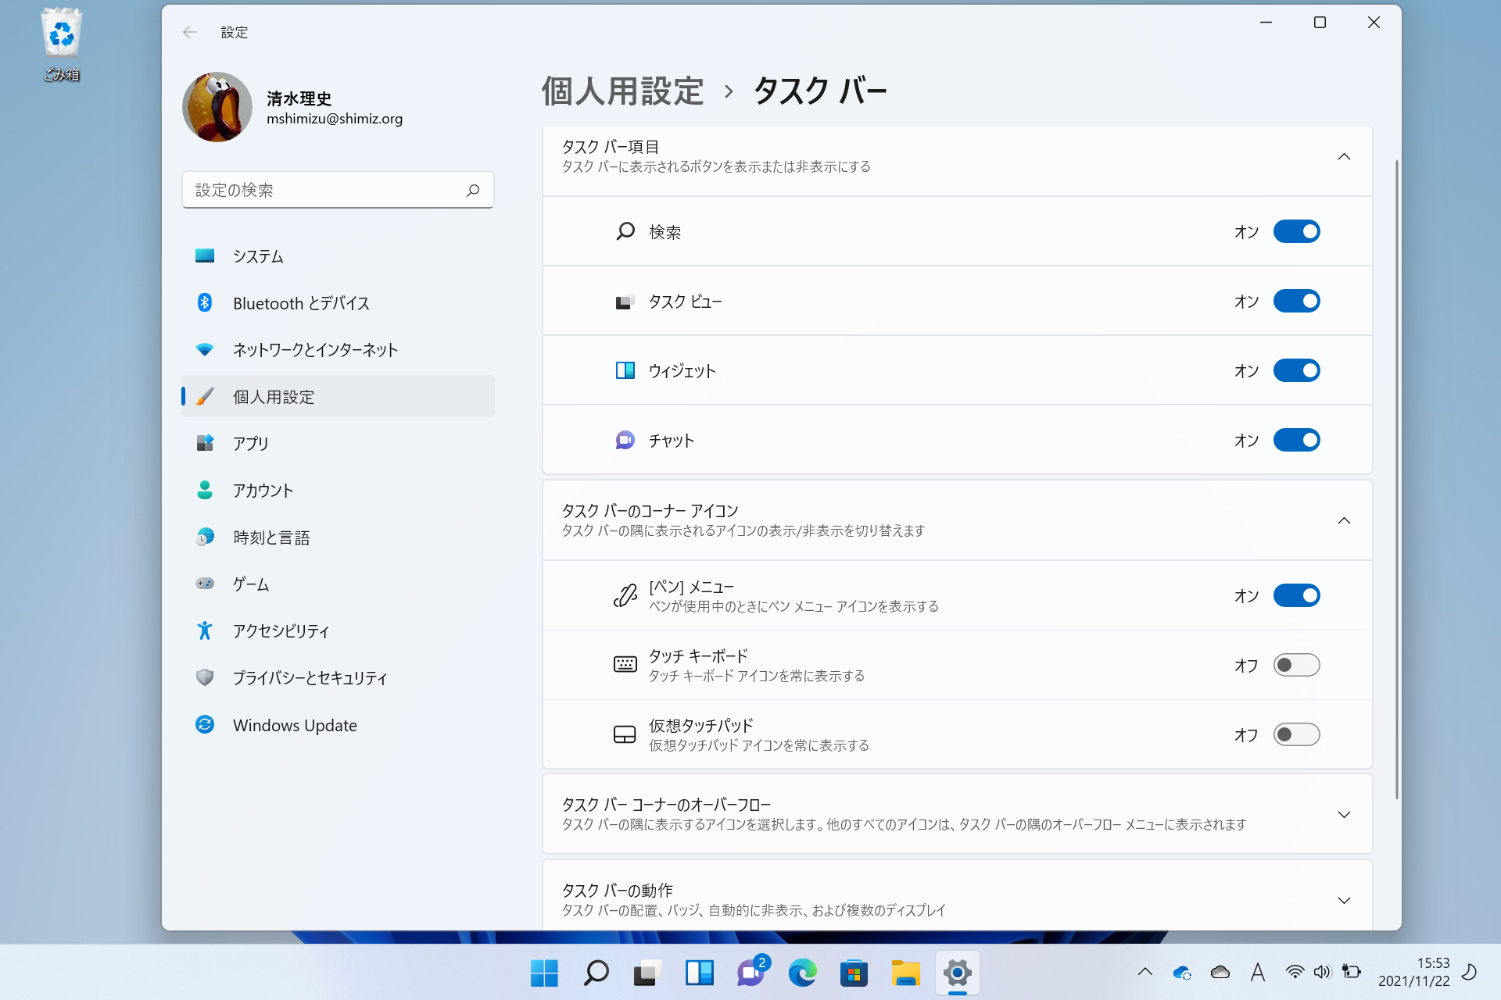The image size is (1501, 1000).
Task: Open アカウント settings from the sidebar
Action: pyautogui.click(x=263, y=490)
